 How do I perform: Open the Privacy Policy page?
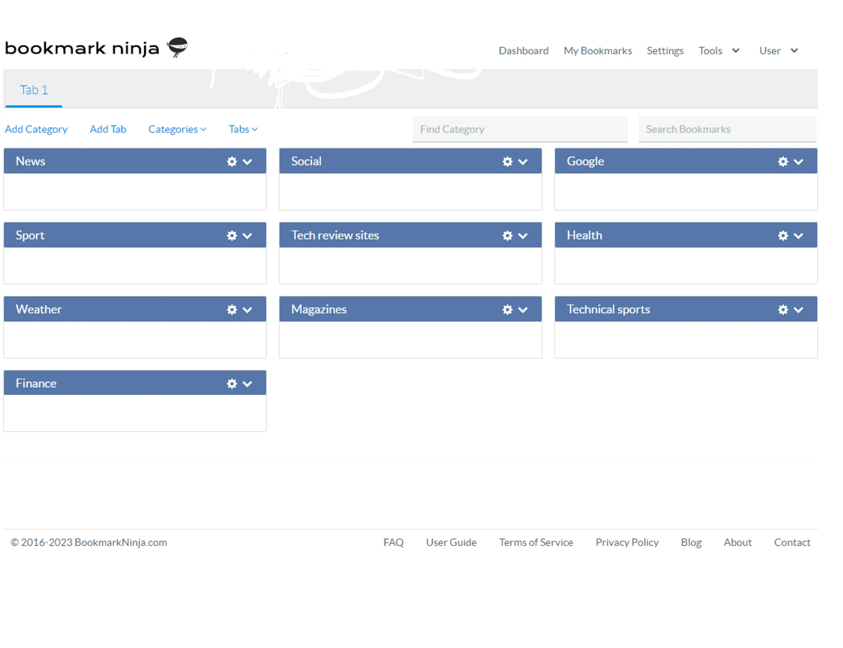coord(627,542)
